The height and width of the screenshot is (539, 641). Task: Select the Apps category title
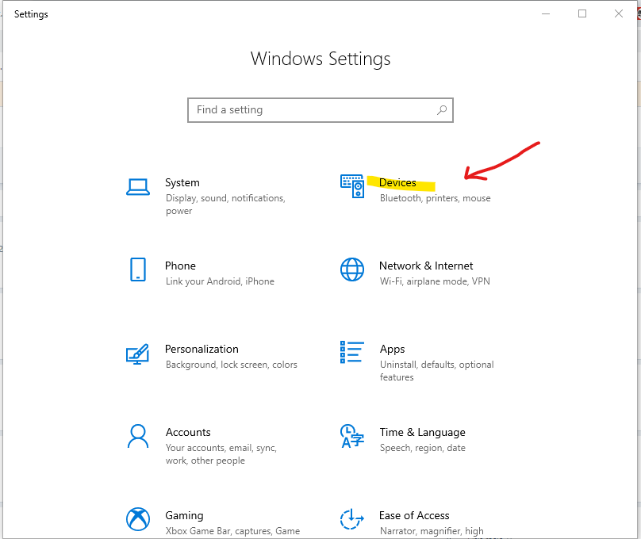[392, 350]
